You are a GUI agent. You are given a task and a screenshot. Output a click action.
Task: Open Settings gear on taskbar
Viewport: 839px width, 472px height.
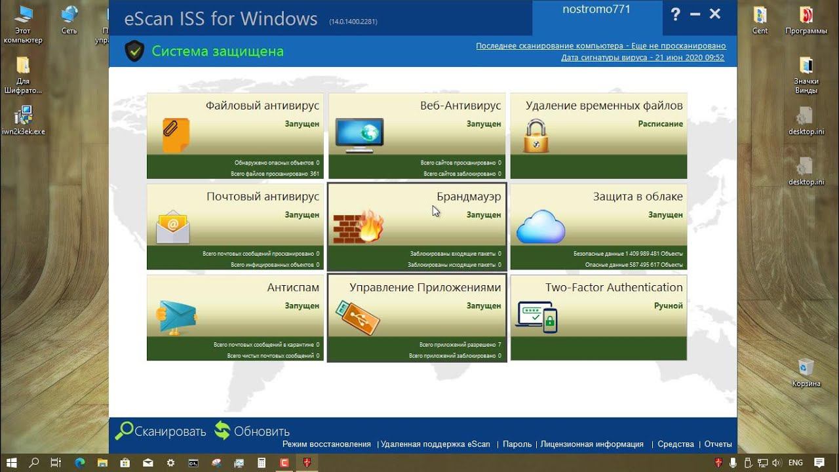tap(171, 463)
